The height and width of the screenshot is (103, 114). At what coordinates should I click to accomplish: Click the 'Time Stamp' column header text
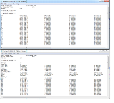click(23, 16)
